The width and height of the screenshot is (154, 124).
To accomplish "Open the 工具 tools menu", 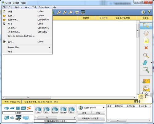I will [x=34, y=7].
